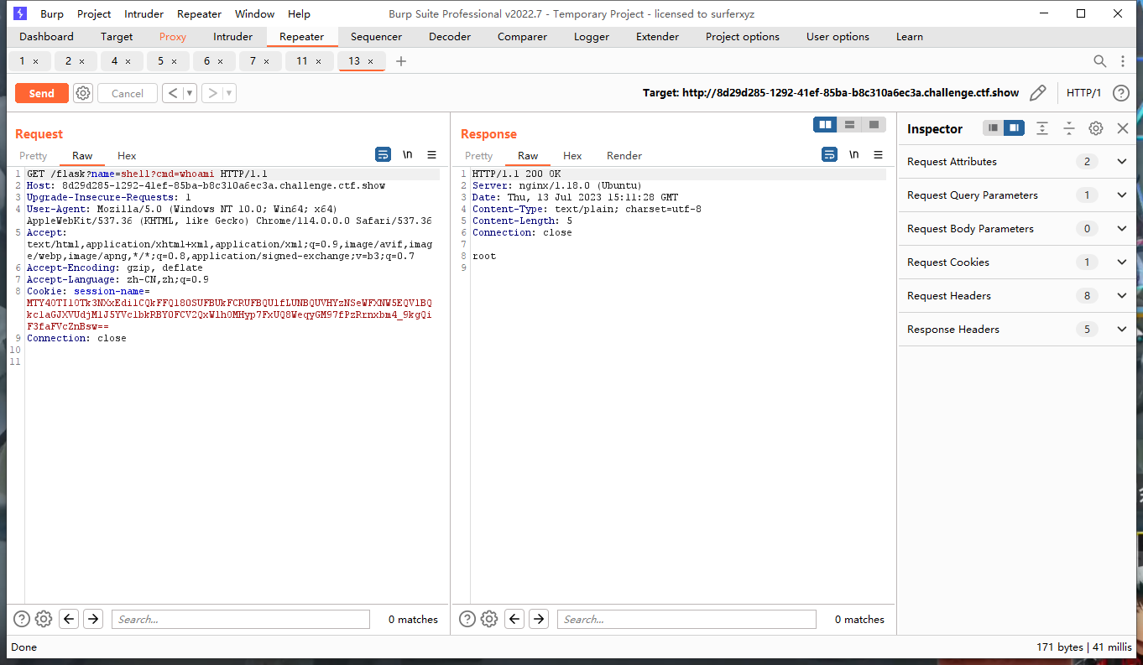Focus the request search field

coord(241,619)
